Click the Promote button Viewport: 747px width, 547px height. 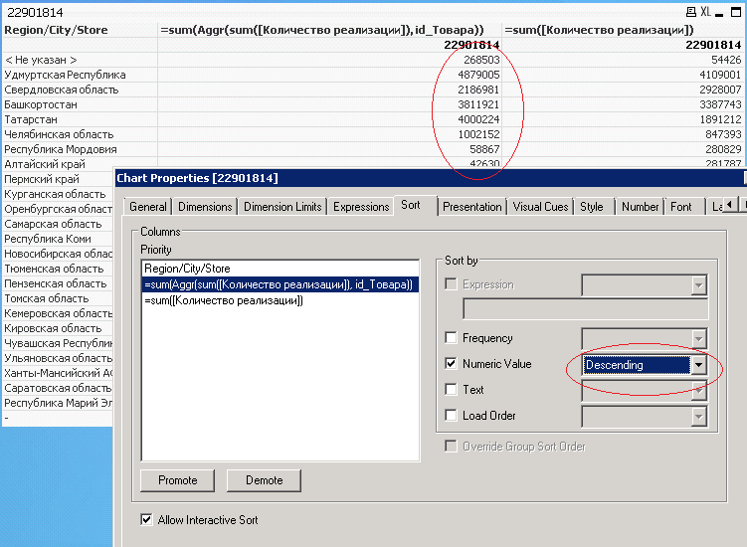[x=177, y=479]
